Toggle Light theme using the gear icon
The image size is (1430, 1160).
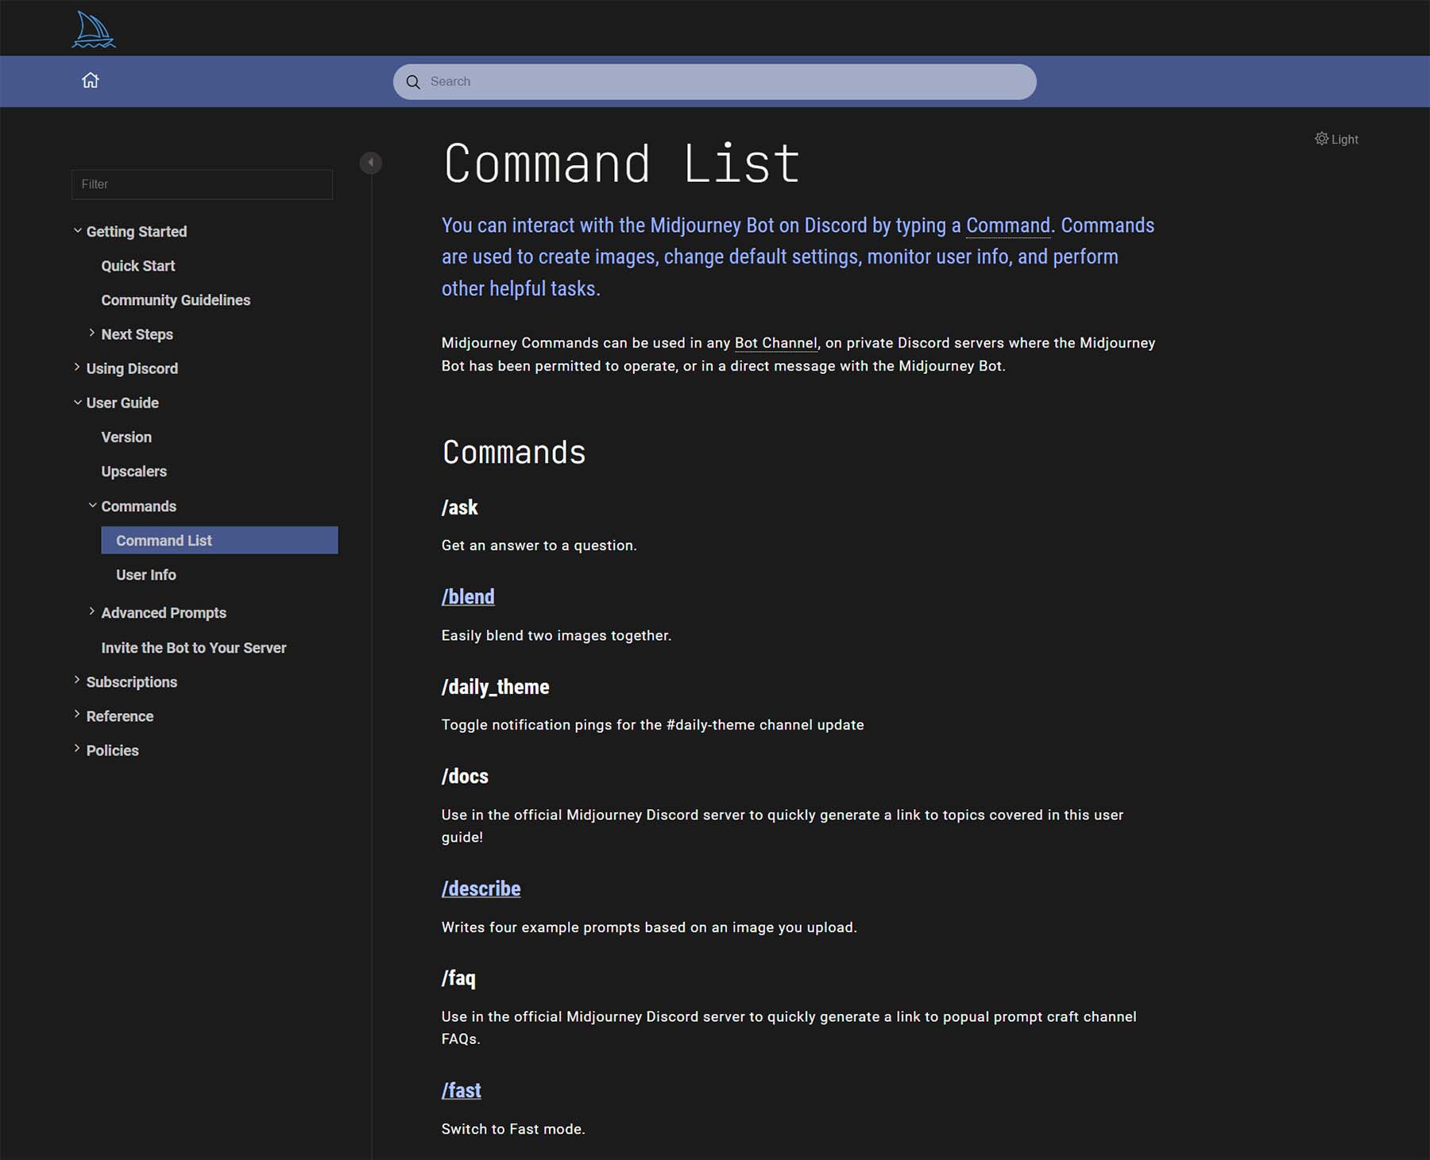pos(1321,139)
